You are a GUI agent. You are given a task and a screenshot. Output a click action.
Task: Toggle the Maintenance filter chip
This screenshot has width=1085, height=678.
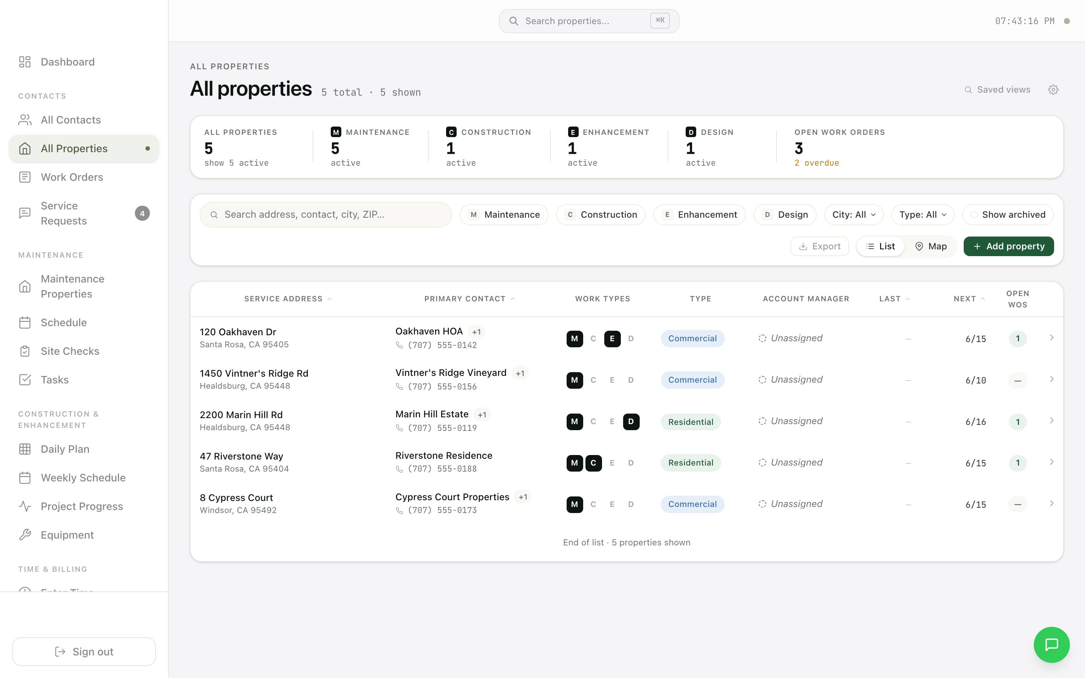pos(504,214)
